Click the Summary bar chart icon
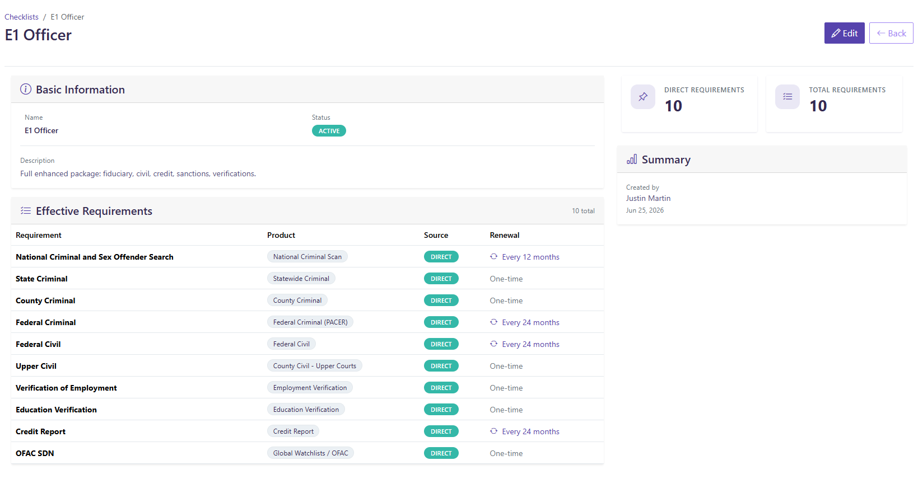918x479 pixels. pyautogui.click(x=632, y=159)
